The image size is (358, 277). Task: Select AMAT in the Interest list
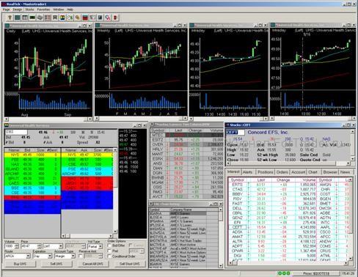tap(237, 237)
